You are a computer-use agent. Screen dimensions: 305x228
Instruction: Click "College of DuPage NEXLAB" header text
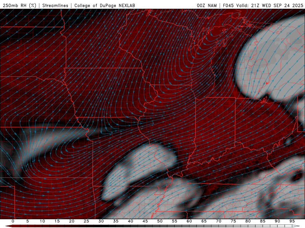click(104, 5)
